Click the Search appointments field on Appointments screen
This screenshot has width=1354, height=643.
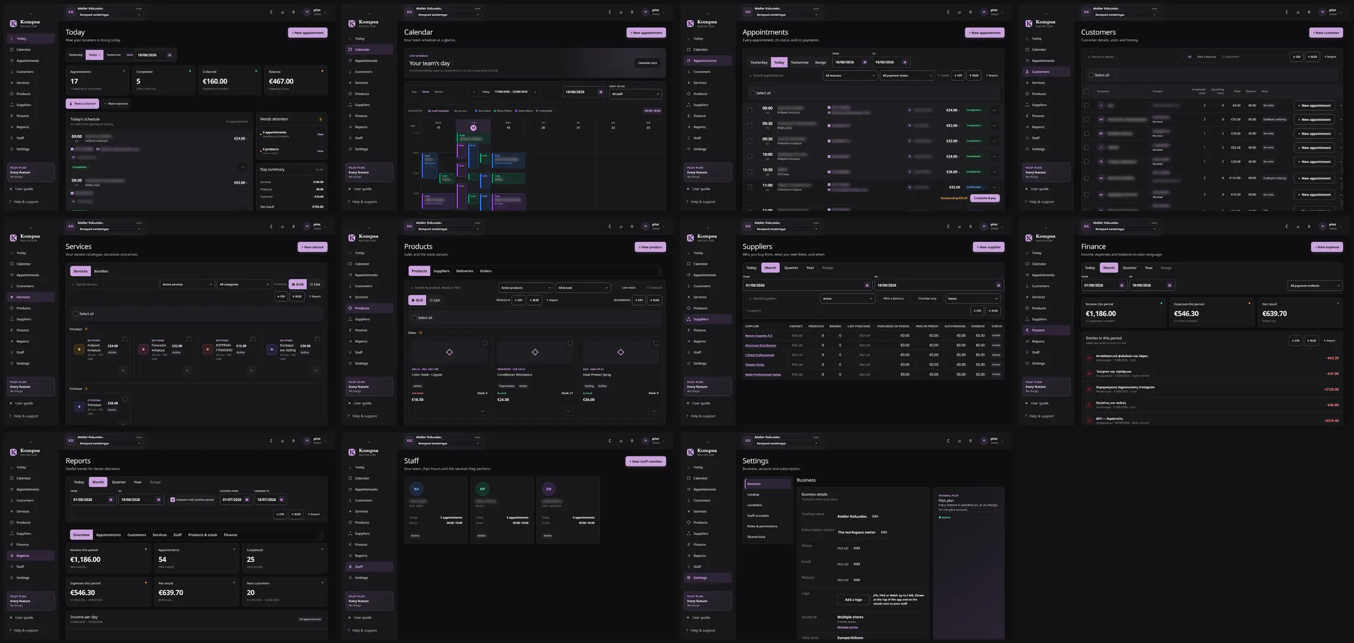[784, 76]
